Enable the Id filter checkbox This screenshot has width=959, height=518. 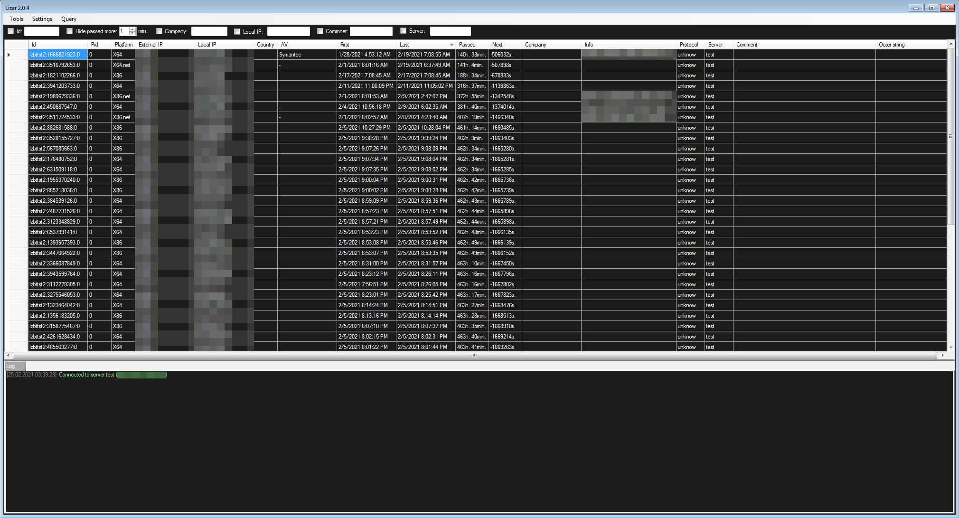pyautogui.click(x=11, y=31)
